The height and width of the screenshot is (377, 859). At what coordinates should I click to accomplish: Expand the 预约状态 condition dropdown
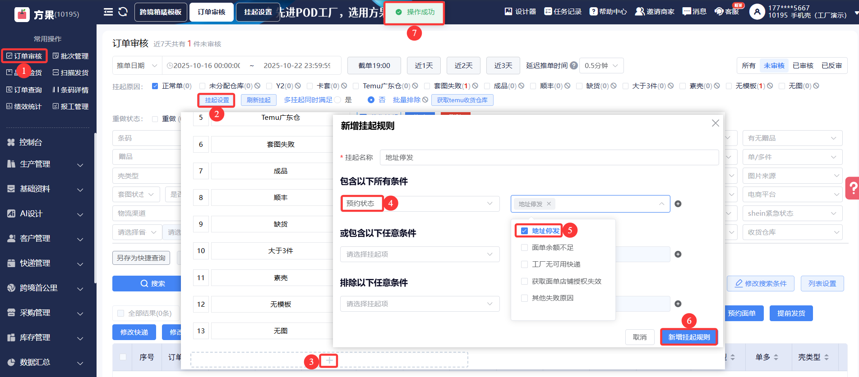(420, 204)
